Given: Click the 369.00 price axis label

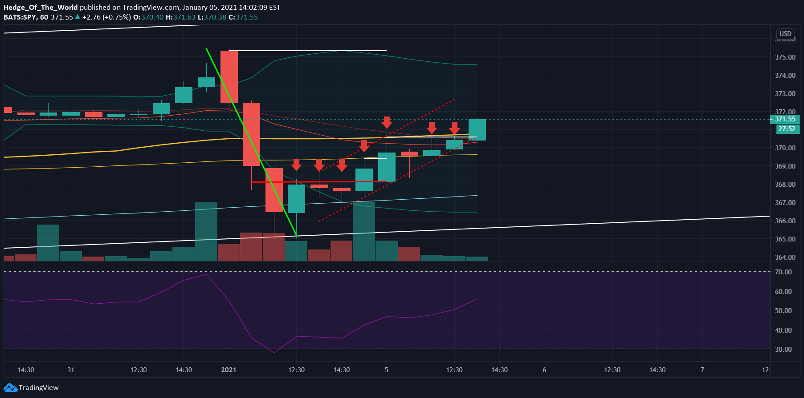Looking at the screenshot, I should coord(785,166).
